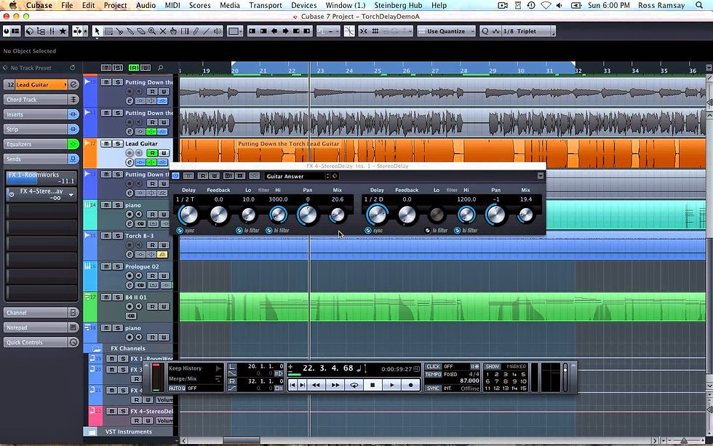Viewport: 713px width, 446px height.
Task: Click the star icon in the toolbar
Action: click(63, 31)
